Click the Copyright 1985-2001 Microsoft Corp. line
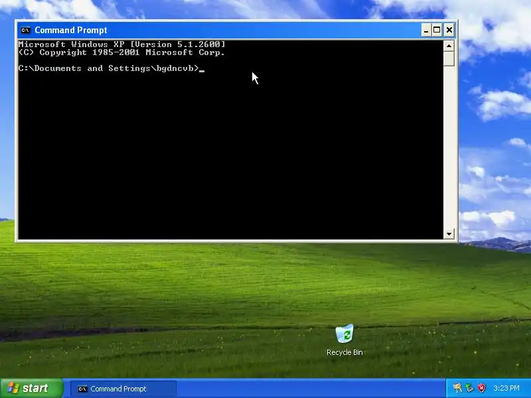Viewport: 531px width, 398px height. tap(122, 52)
